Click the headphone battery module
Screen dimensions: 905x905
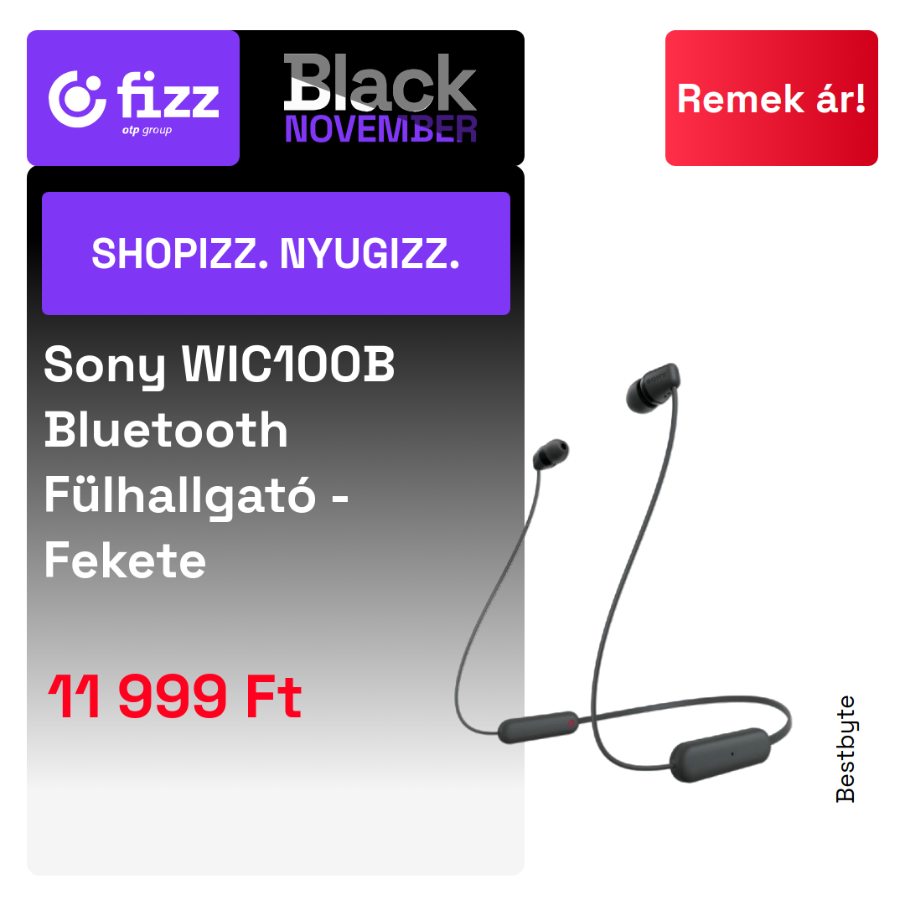pyautogui.click(x=721, y=755)
